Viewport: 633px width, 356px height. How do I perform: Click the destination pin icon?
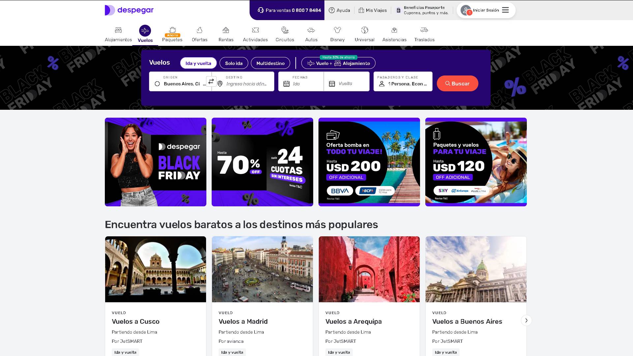(220, 84)
